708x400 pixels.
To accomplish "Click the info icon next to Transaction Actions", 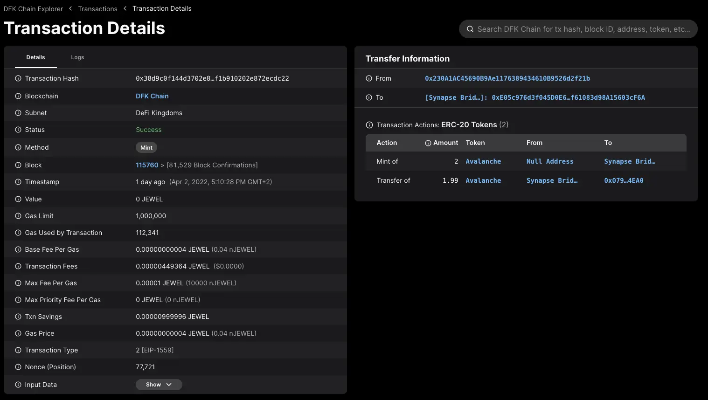I will pyautogui.click(x=369, y=125).
